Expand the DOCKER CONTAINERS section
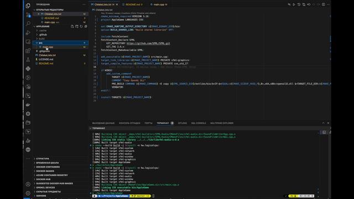 tap(60, 167)
